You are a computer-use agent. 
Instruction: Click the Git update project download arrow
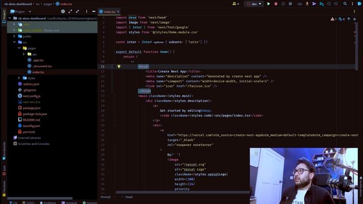pyautogui.click(x=307, y=4)
